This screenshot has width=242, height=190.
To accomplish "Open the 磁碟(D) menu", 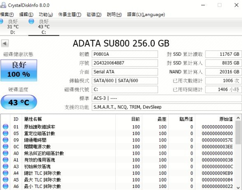I will (94, 15).
